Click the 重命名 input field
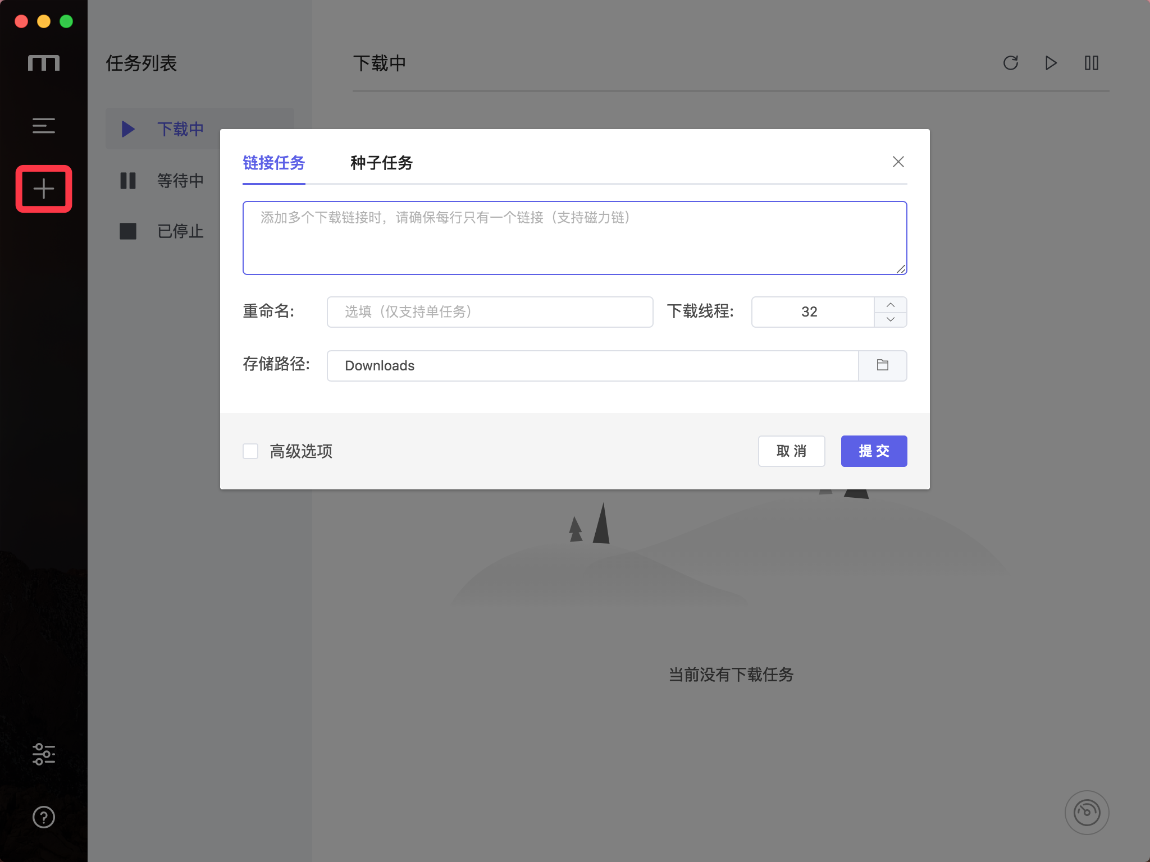Viewport: 1150px width, 862px height. pyautogui.click(x=490, y=312)
